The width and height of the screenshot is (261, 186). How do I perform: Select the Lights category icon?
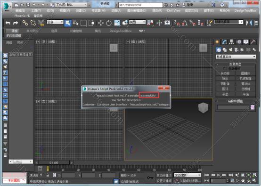point(230,49)
